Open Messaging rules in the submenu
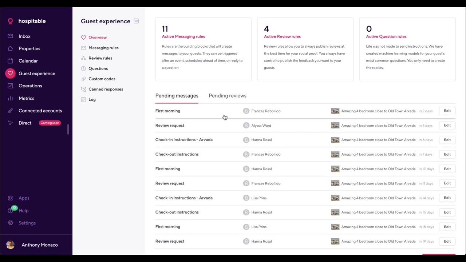 click(103, 48)
